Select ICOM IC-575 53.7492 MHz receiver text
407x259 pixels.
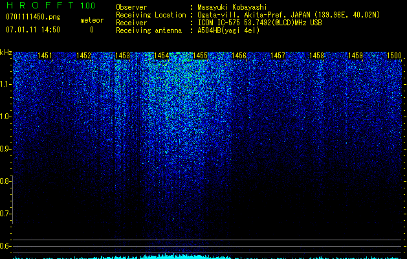click(259, 23)
